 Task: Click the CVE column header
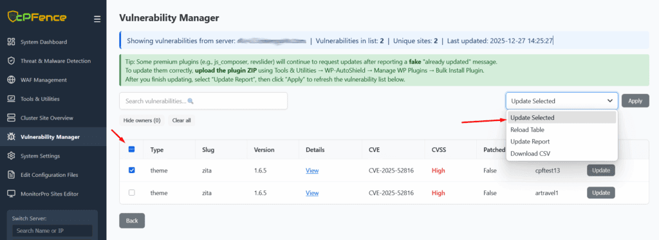[x=375, y=150]
